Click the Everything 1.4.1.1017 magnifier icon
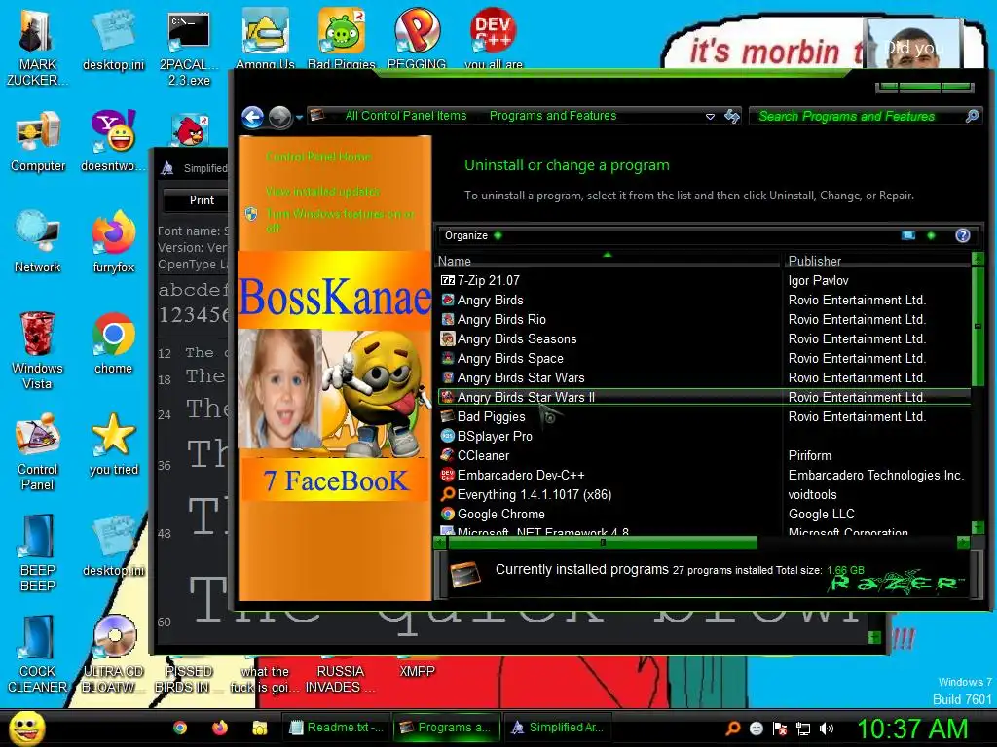 448,494
